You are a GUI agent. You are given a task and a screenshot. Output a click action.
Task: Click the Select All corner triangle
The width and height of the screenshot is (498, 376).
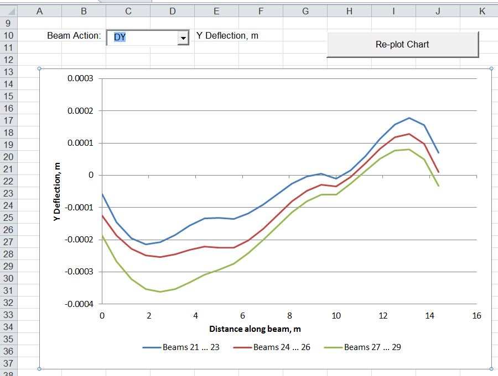(x=12, y=11)
